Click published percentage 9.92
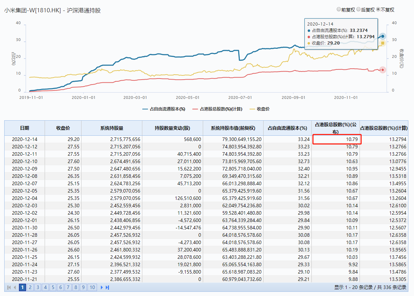414x296 pixels. pos(353,264)
